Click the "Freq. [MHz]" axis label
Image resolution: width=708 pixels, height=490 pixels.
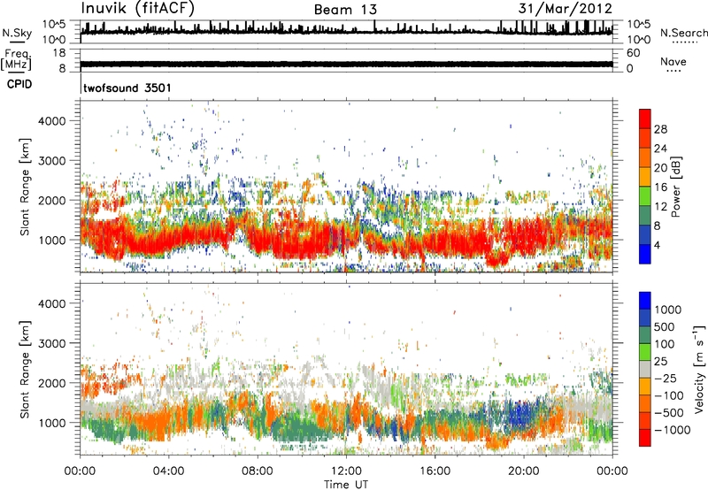(x=16, y=59)
